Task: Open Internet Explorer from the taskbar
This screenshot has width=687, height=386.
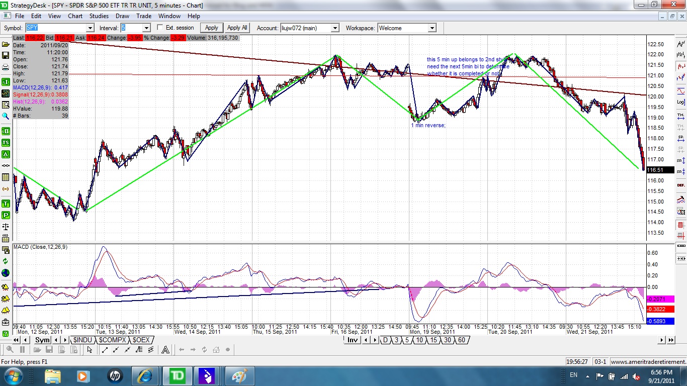Action: click(145, 375)
